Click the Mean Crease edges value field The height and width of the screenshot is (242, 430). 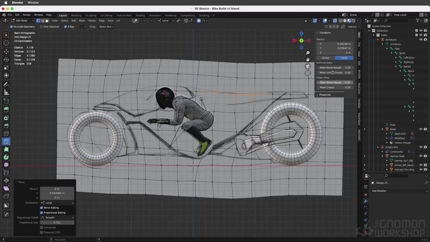tap(335, 88)
